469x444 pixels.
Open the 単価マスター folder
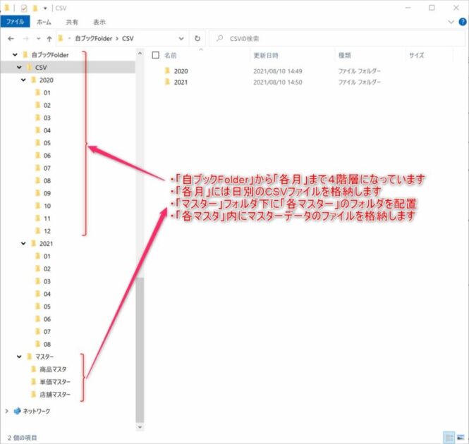pyautogui.click(x=55, y=382)
